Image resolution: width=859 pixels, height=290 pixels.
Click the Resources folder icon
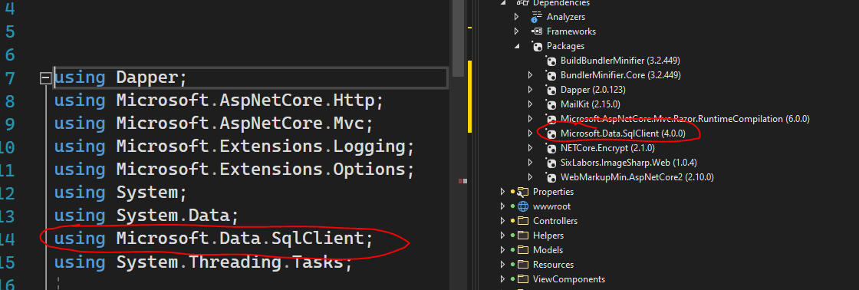pyautogui.click(x=524, y=264)
